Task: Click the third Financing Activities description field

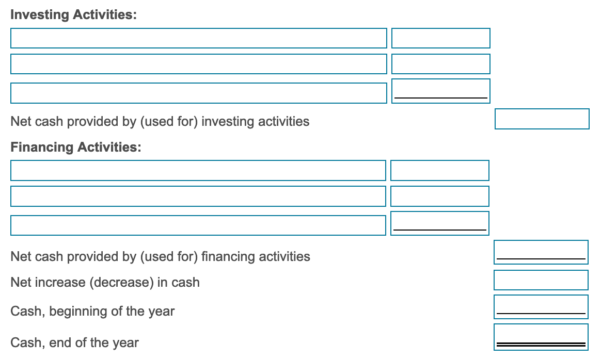Action: [199, 224]
